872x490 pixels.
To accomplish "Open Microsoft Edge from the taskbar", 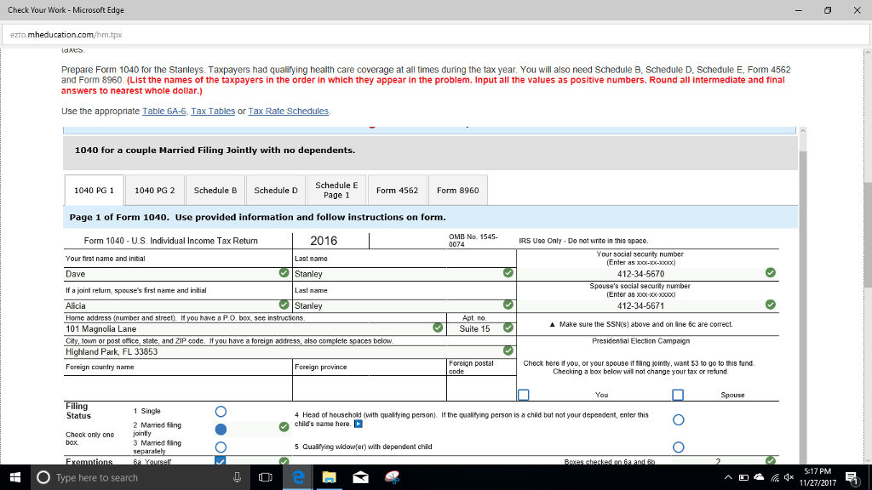I will [298, 477].
